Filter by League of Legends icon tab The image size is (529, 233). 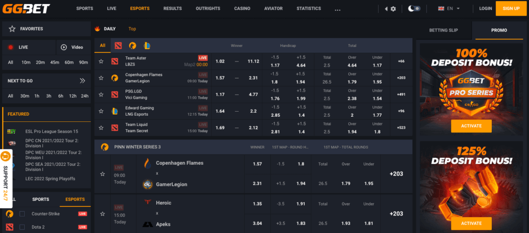tap(147, 45)
